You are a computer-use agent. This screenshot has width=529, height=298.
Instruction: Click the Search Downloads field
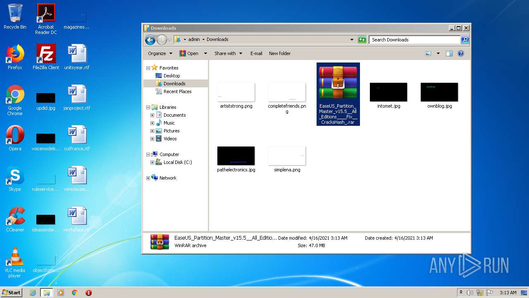[415, 40]
